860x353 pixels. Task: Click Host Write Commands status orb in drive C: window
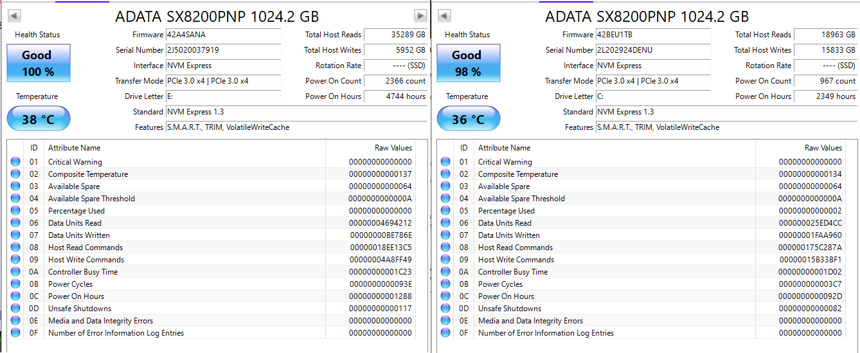(445, 260)
